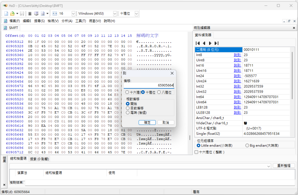Viewport: 298px width, 195px height.
Task: Expand the open file arrow dropdown
Action: point(17,13)
